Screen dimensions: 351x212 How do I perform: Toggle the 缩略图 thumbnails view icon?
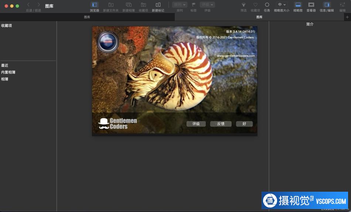pos(298,5)
